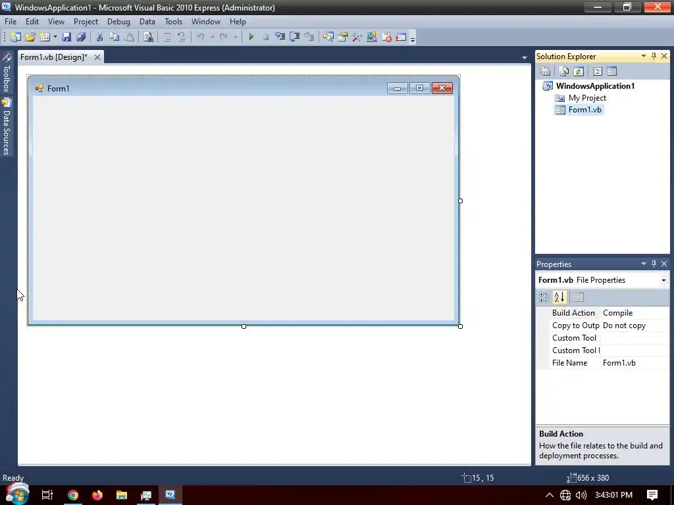Open Properties panel window position dropdown

click(x=644, y=264)
